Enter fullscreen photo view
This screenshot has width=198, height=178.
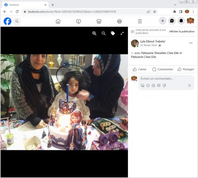tap(122, 33)
